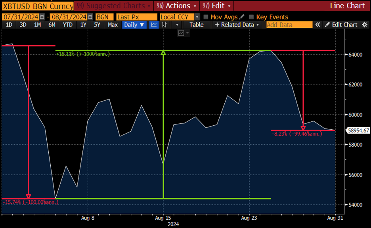Select 3D time range
Image resolution: width=371 pixels, height=228 pixels.
tap(23, 25)
